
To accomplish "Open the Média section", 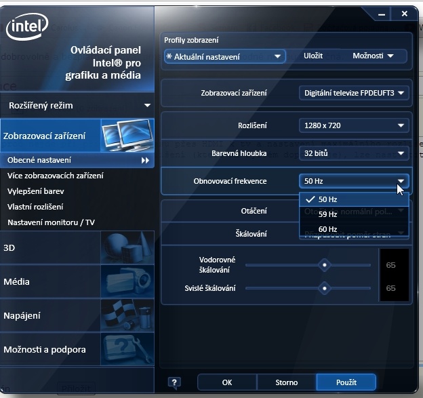I will tap(77, 281).
